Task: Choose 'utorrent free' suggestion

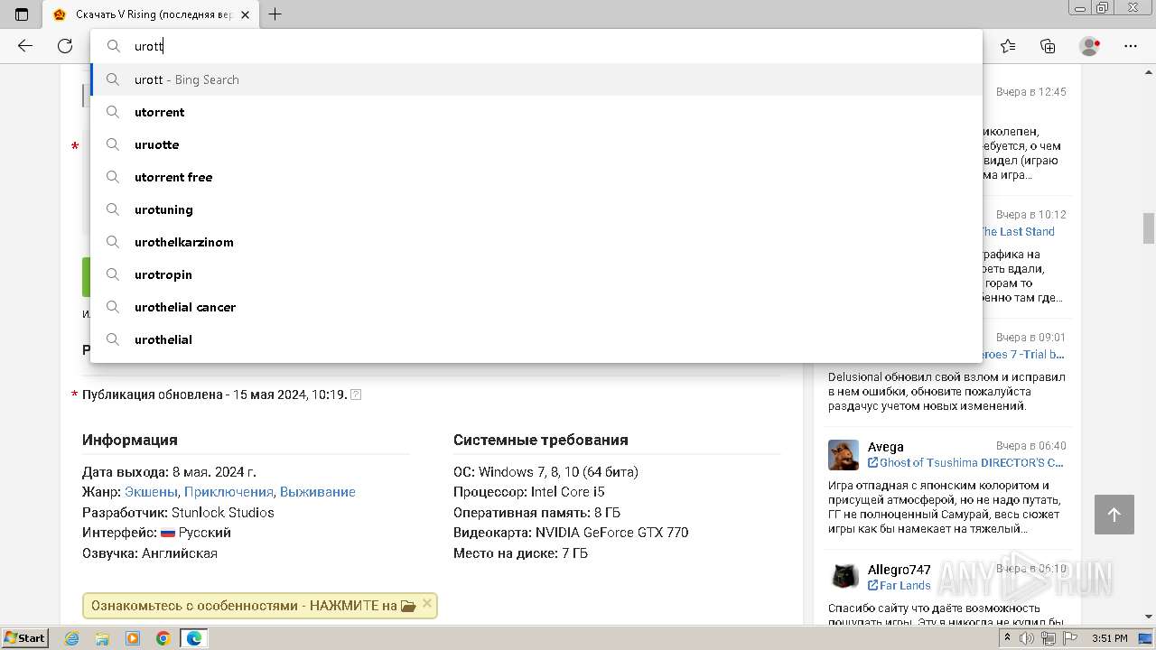Action: tap(536, 177)
